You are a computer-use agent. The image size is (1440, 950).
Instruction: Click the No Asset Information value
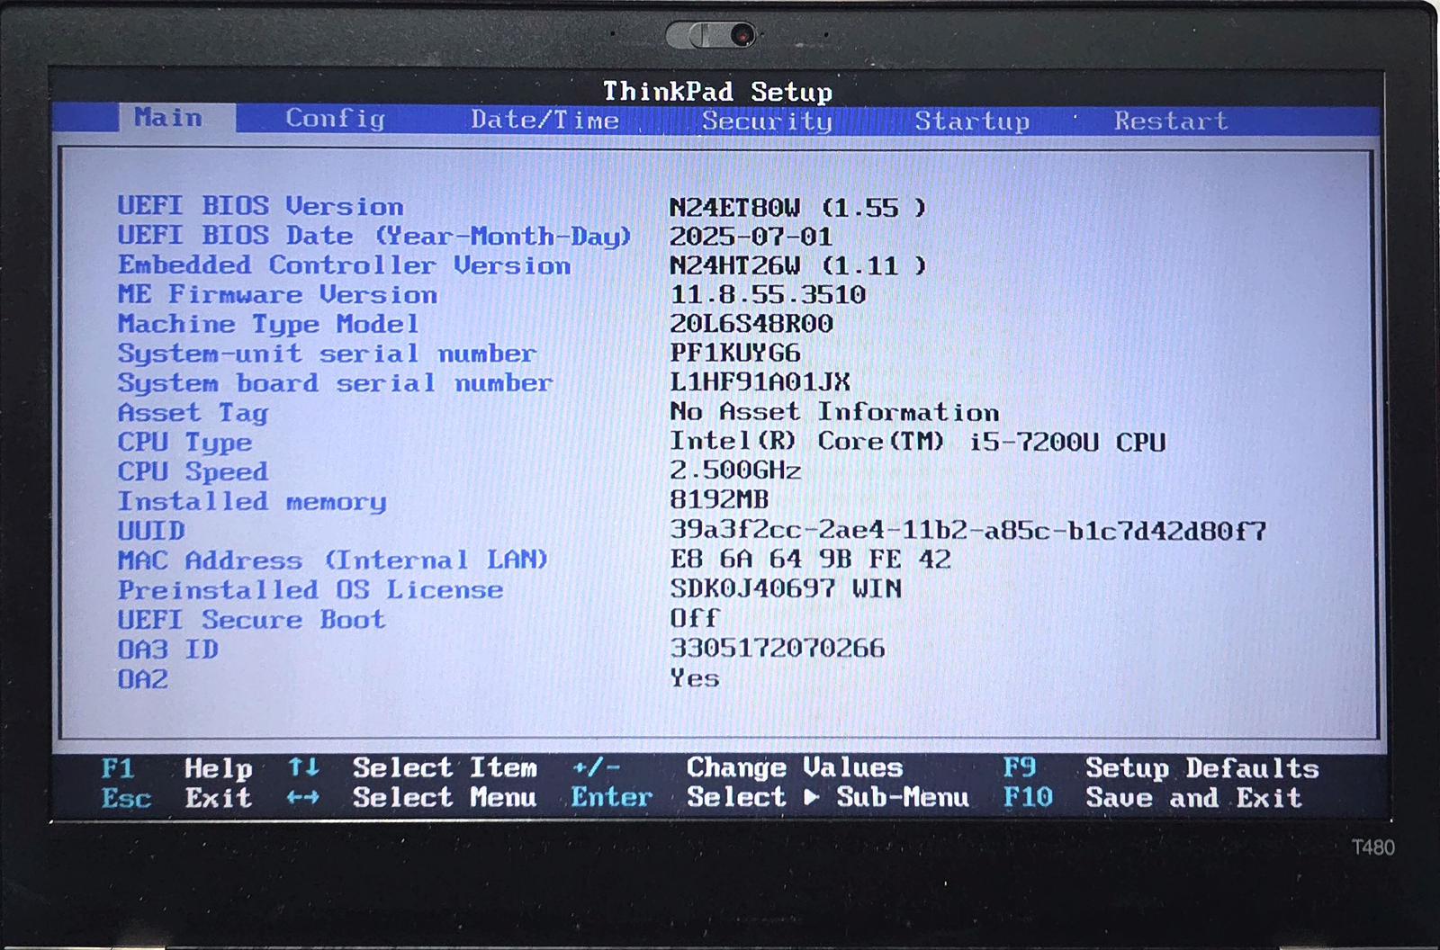tap(834, 411)
